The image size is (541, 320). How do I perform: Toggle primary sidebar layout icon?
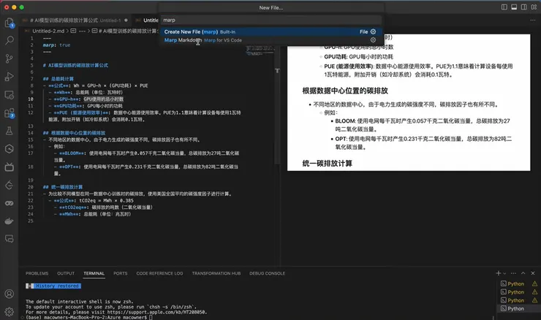(504, 7)
